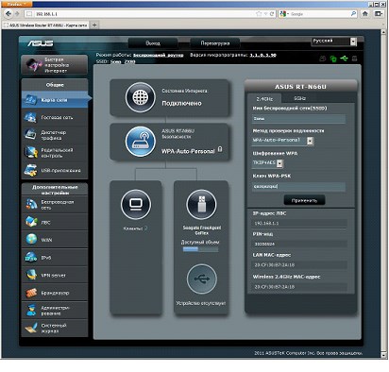Screen dimensions: 389x372
Task: Open the Русский language dropdown
Action: [x=334, y=42]
